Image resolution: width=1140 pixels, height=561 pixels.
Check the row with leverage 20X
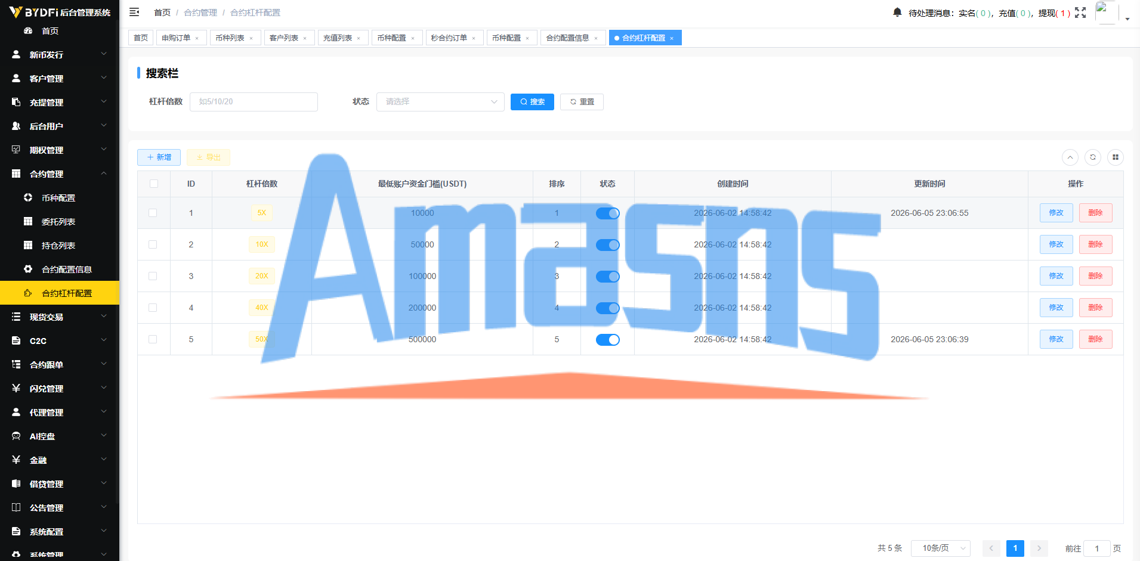(153, 276)
